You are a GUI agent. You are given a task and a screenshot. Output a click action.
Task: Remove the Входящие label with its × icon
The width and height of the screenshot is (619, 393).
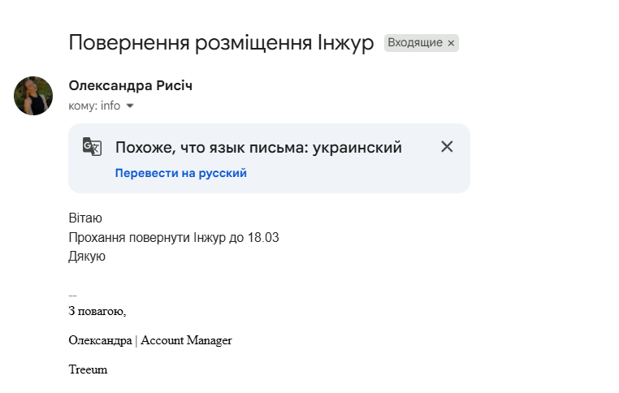tap(451, 43)
